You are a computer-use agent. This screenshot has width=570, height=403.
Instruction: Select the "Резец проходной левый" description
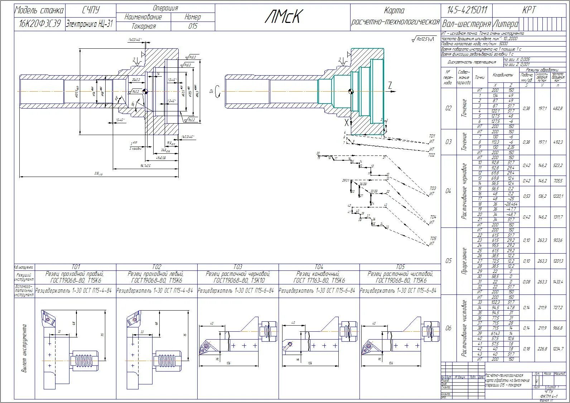click(157, 277)
